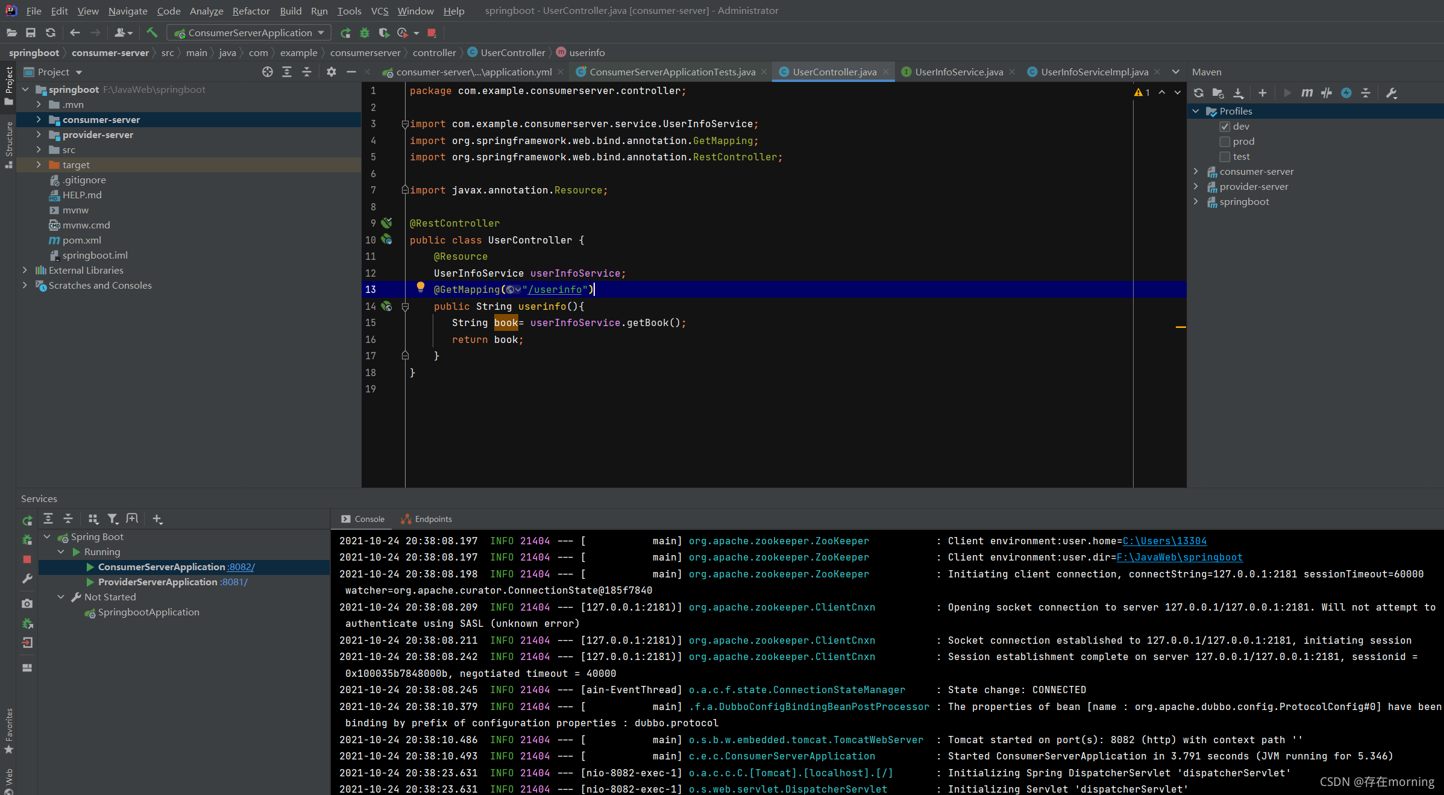The width and height of the screenshot is (1444, 795).
Task: Click the yellow warning stripe on editor scrollbar
Action: tap(1180, 327)
